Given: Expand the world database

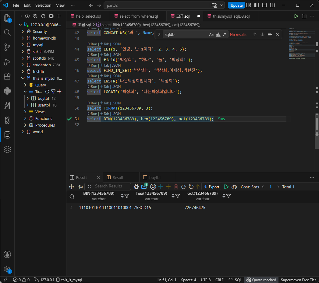Looking at the screenshot, I should [x=23, y=132].
